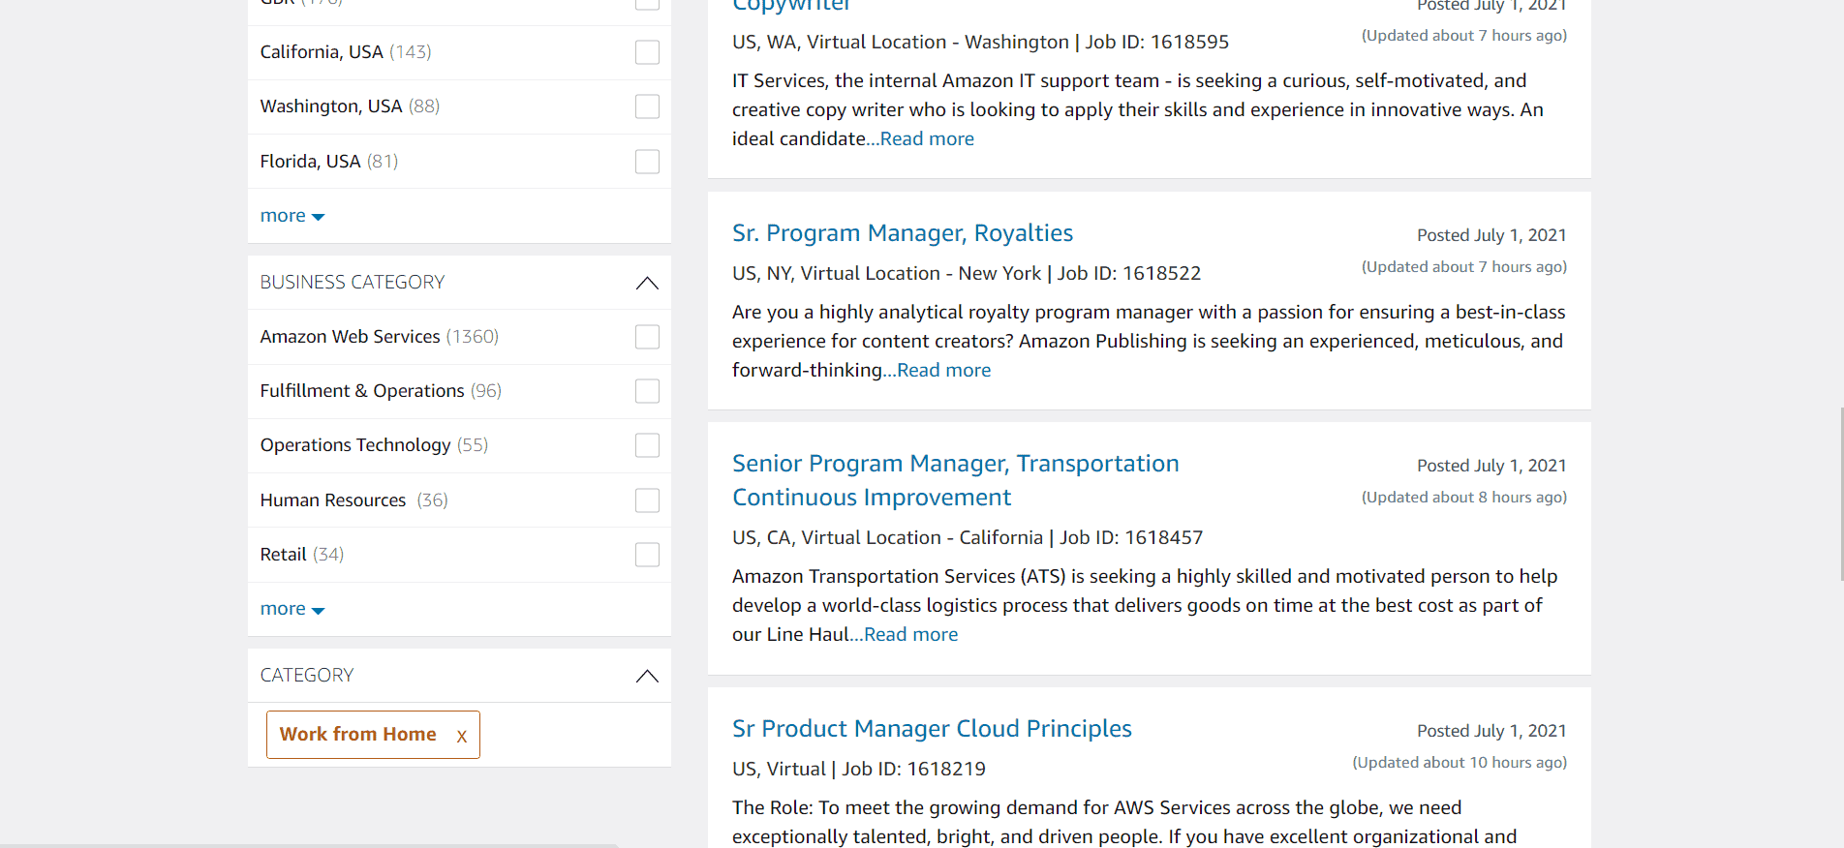Enable the Fulfillment & Operations filter
Image resolution: width=1844 pixels, height=848 pixels.
646,391
